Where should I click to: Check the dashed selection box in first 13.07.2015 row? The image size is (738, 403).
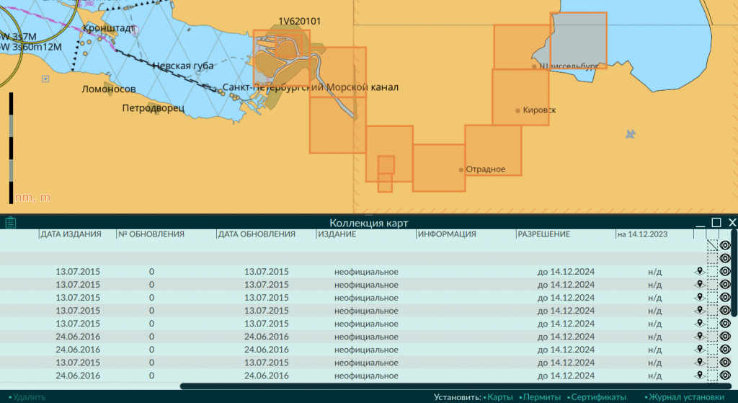click(x=712, y=271)
